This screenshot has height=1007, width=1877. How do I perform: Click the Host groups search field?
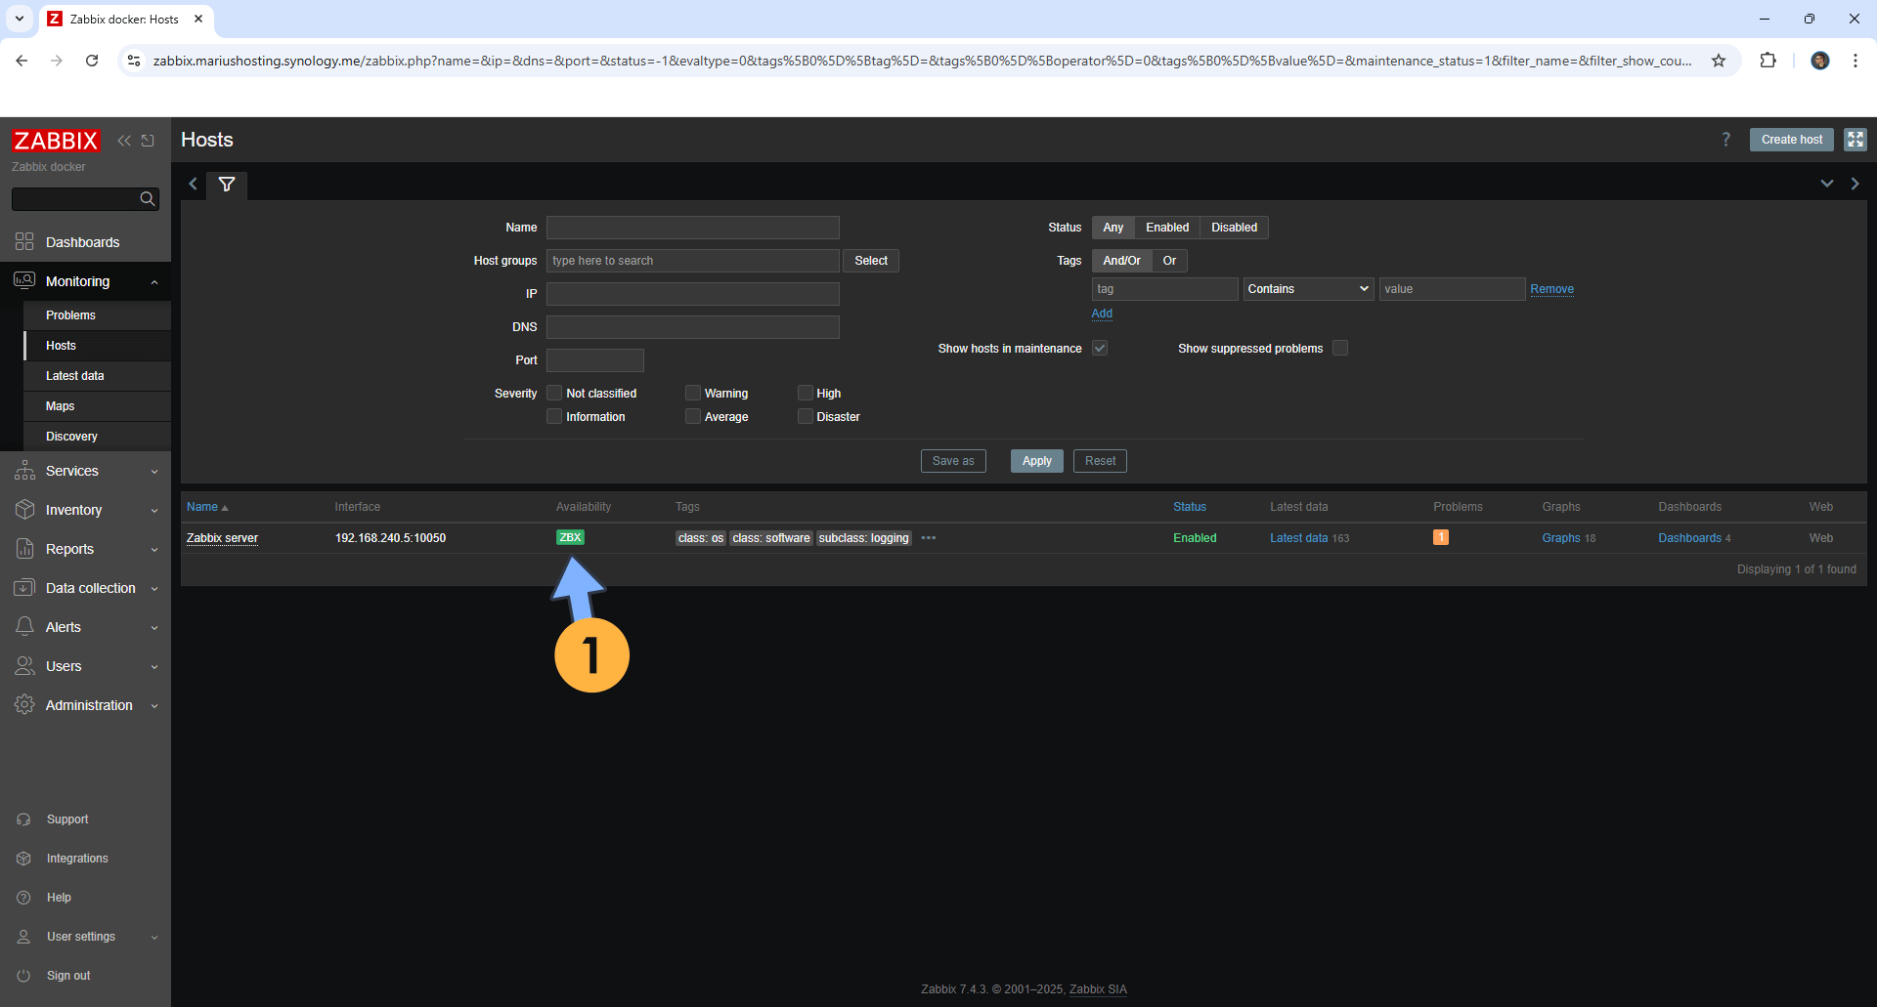pos(692,261)
